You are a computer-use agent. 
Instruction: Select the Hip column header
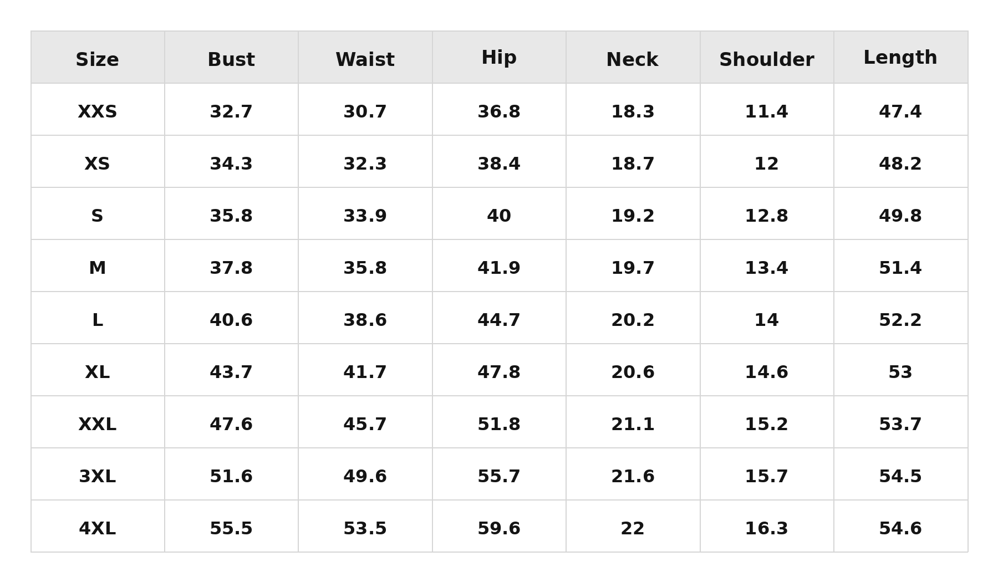(499, 58)
